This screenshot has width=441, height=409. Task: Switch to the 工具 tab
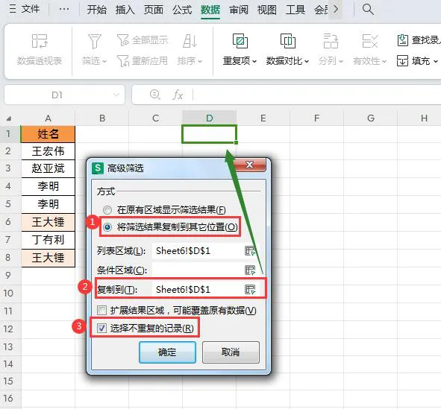pyautogui.click(x=295, y=10)
